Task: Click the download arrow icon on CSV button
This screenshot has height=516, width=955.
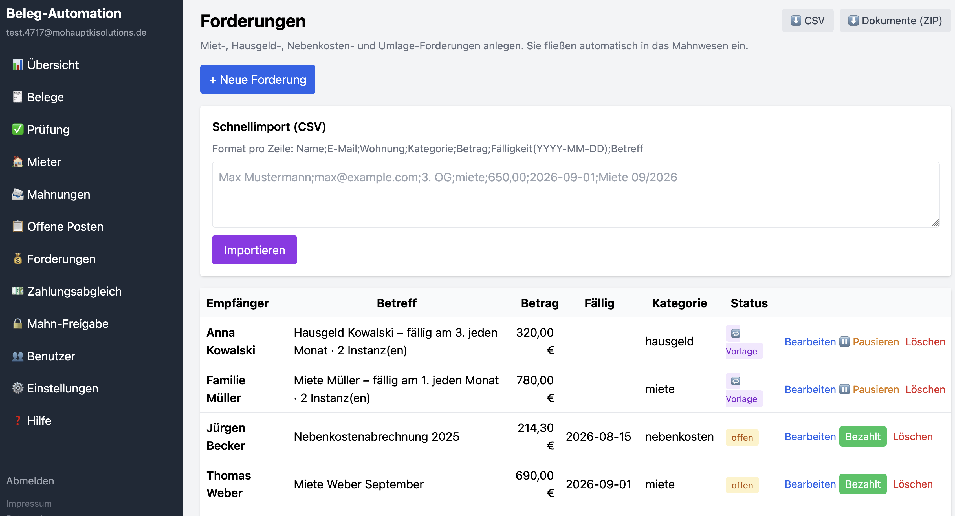Action: [x=796, y=20]
